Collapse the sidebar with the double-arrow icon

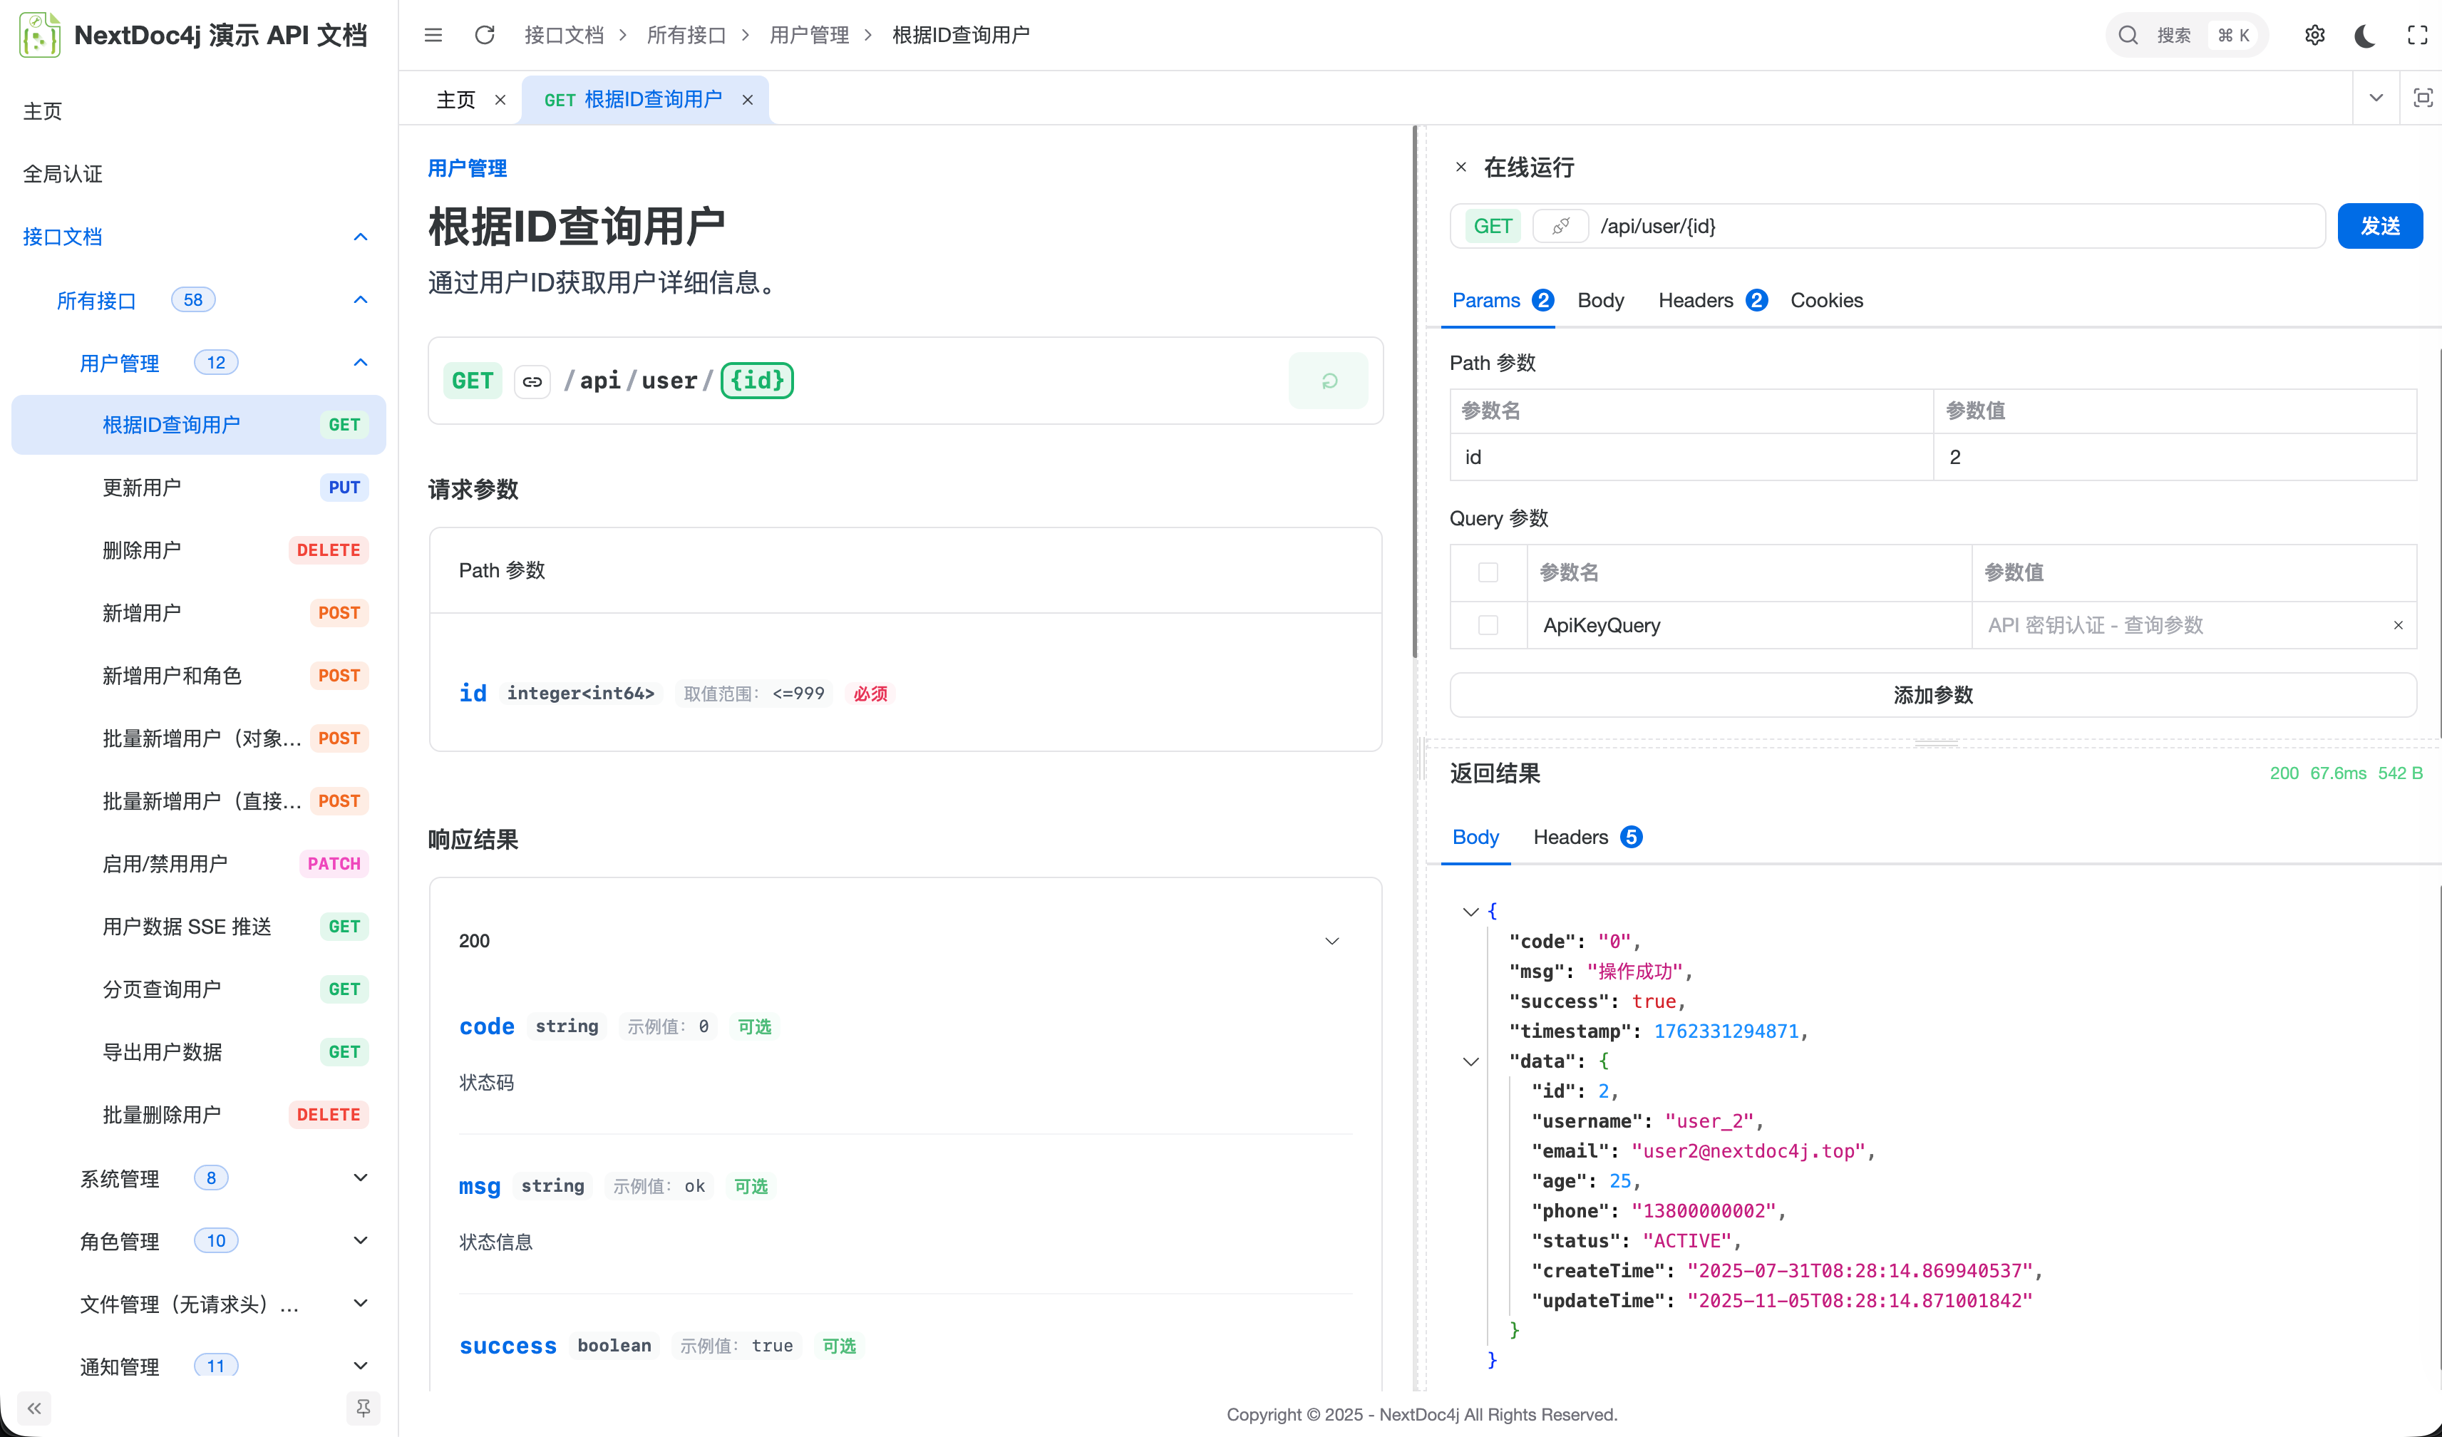(x=34, y=1408)
